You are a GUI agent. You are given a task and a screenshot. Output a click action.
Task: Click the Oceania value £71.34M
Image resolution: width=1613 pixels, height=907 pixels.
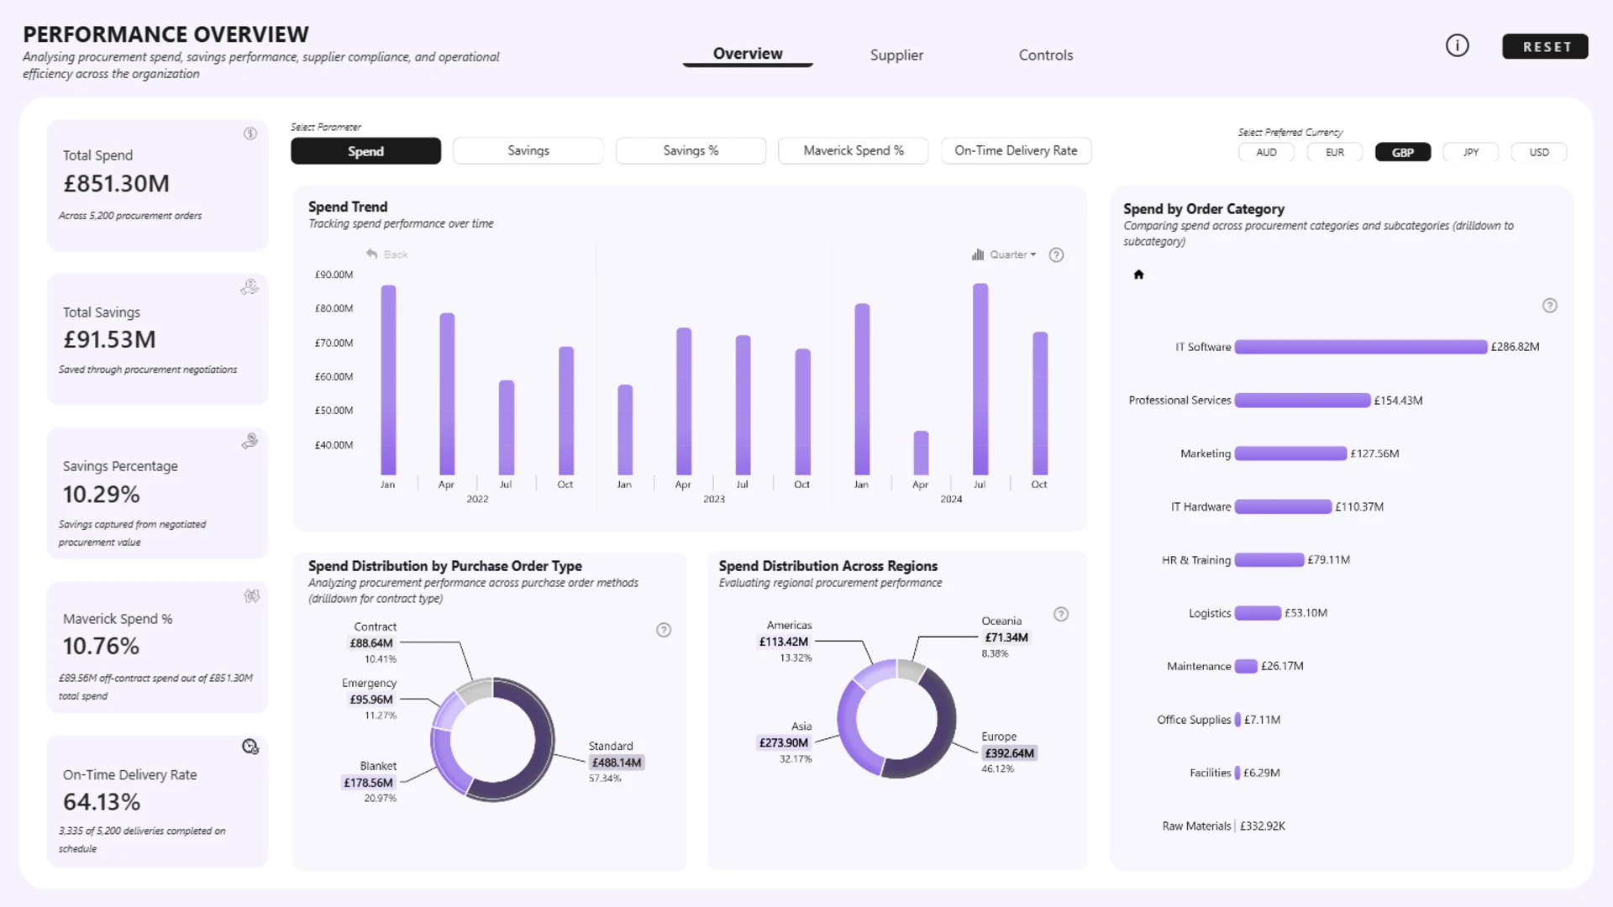point(1006,637)
